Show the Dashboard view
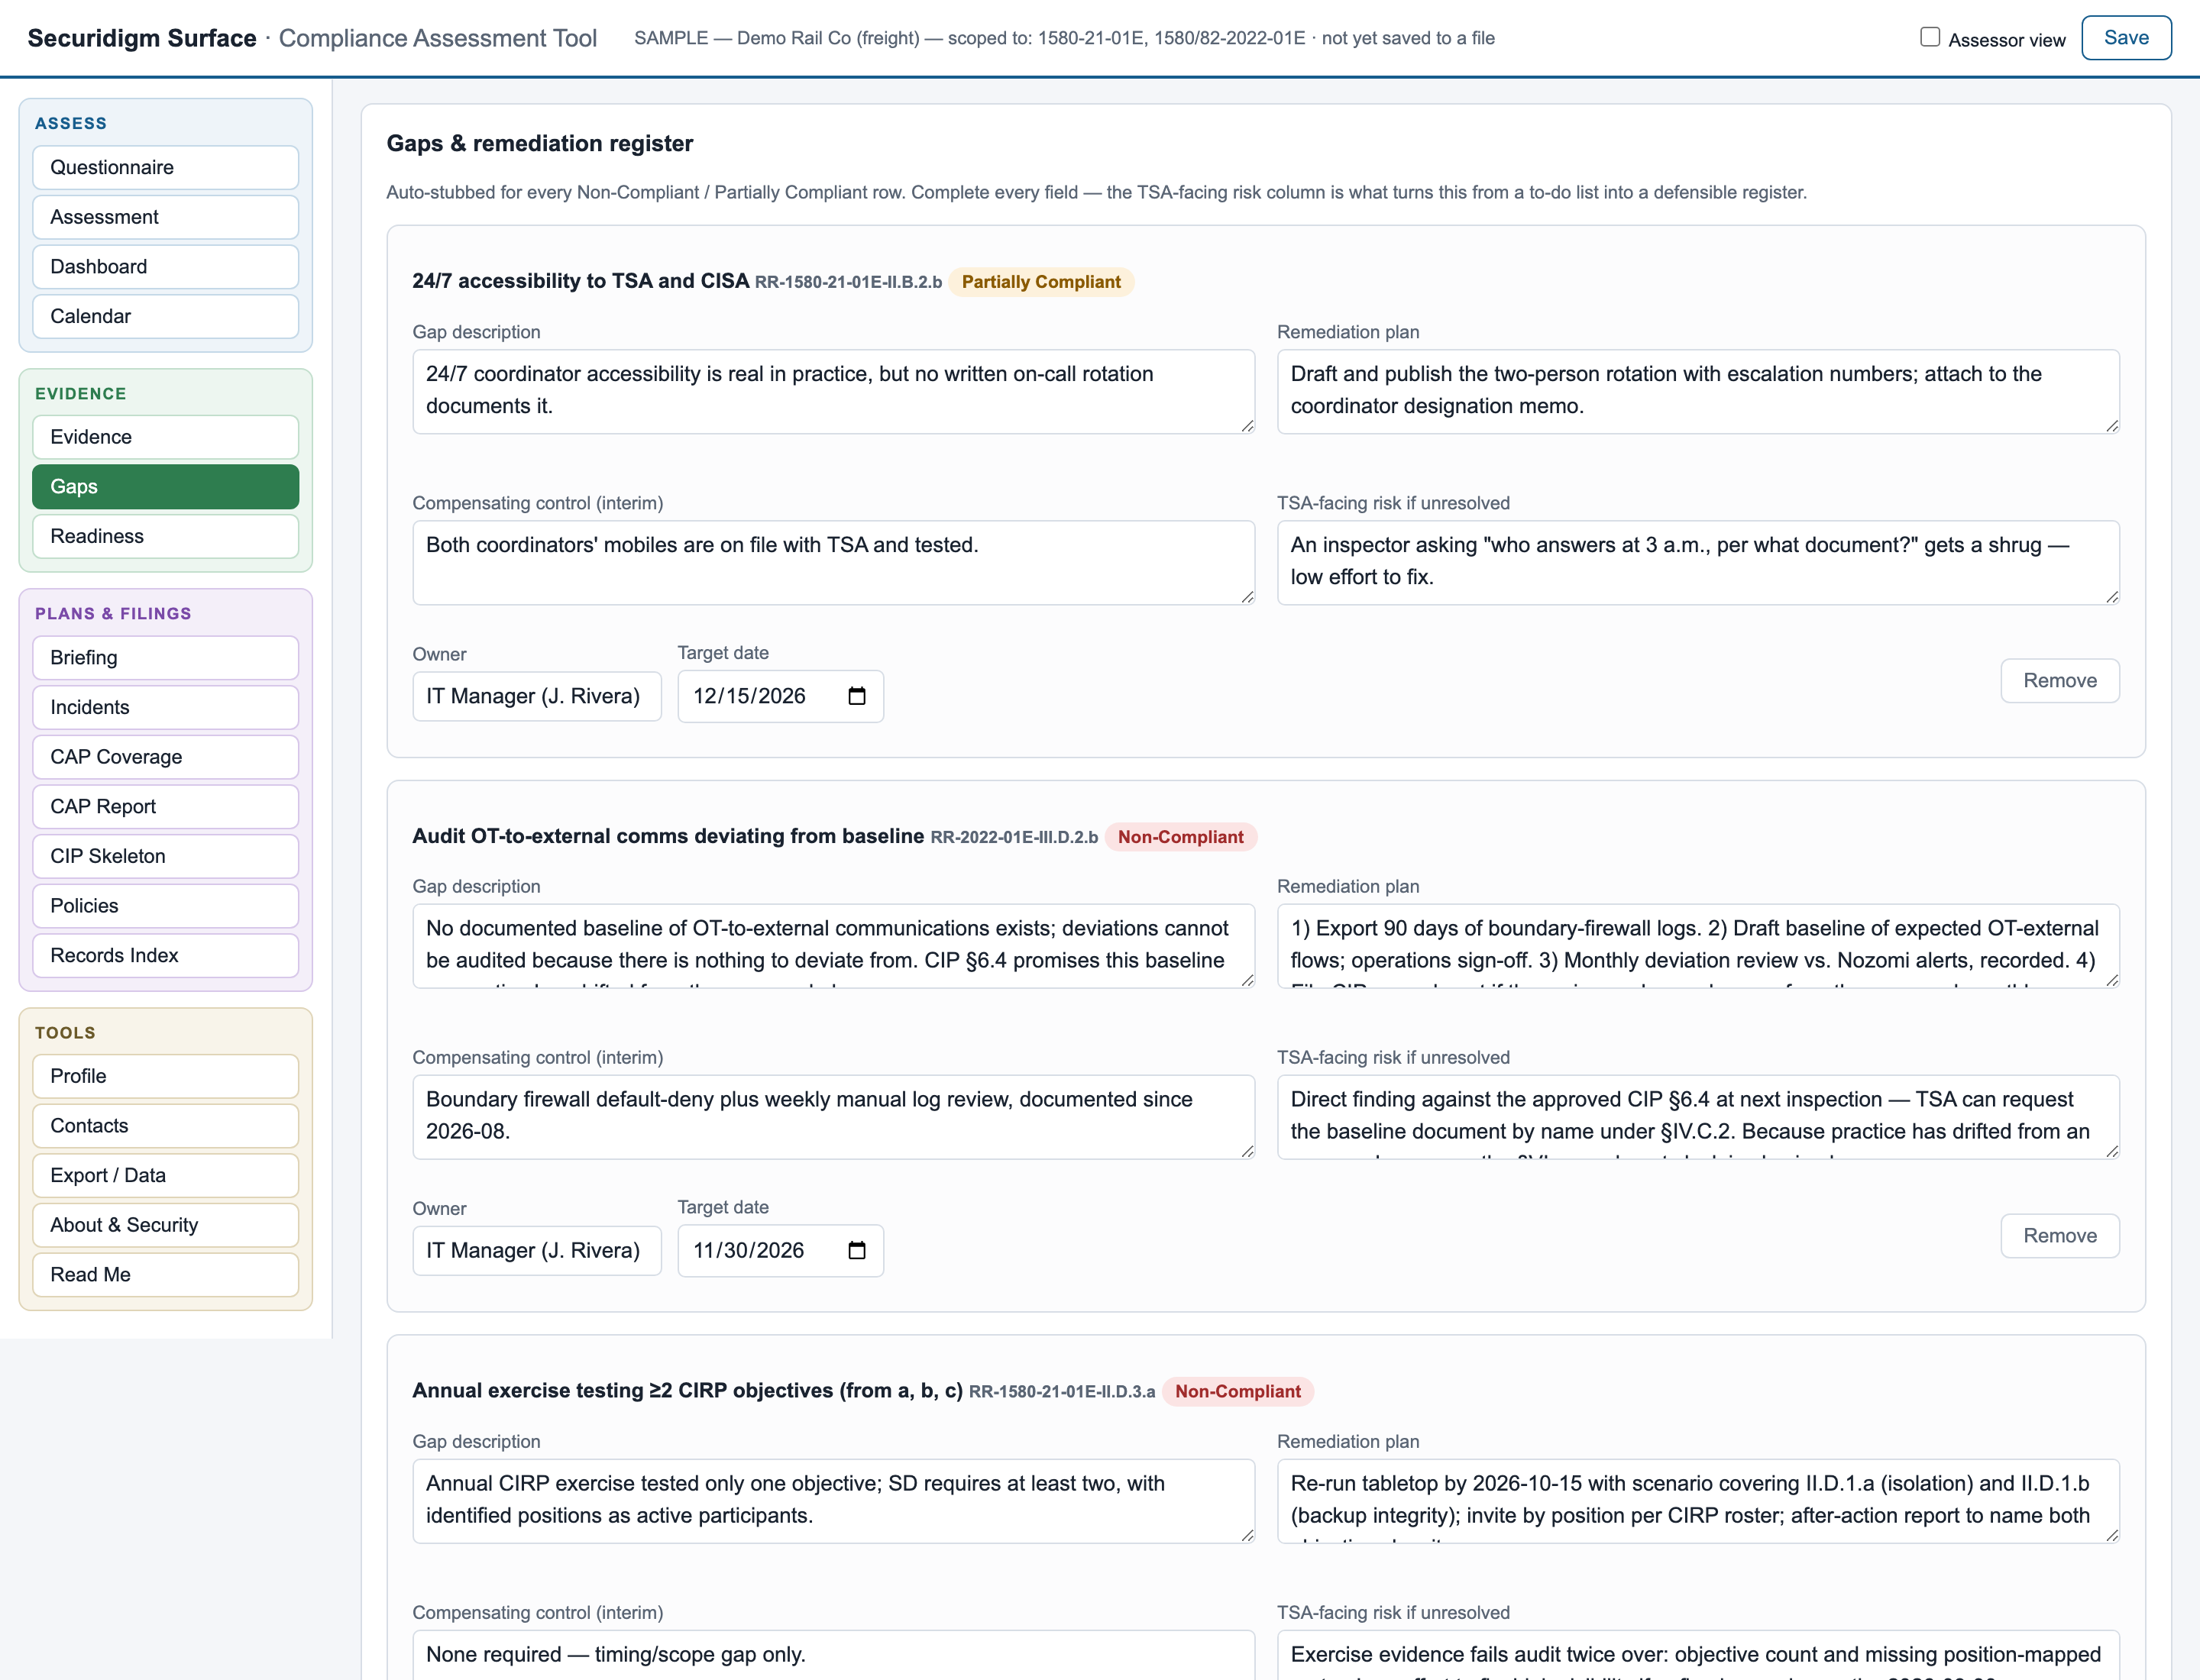 pos(166,267)
